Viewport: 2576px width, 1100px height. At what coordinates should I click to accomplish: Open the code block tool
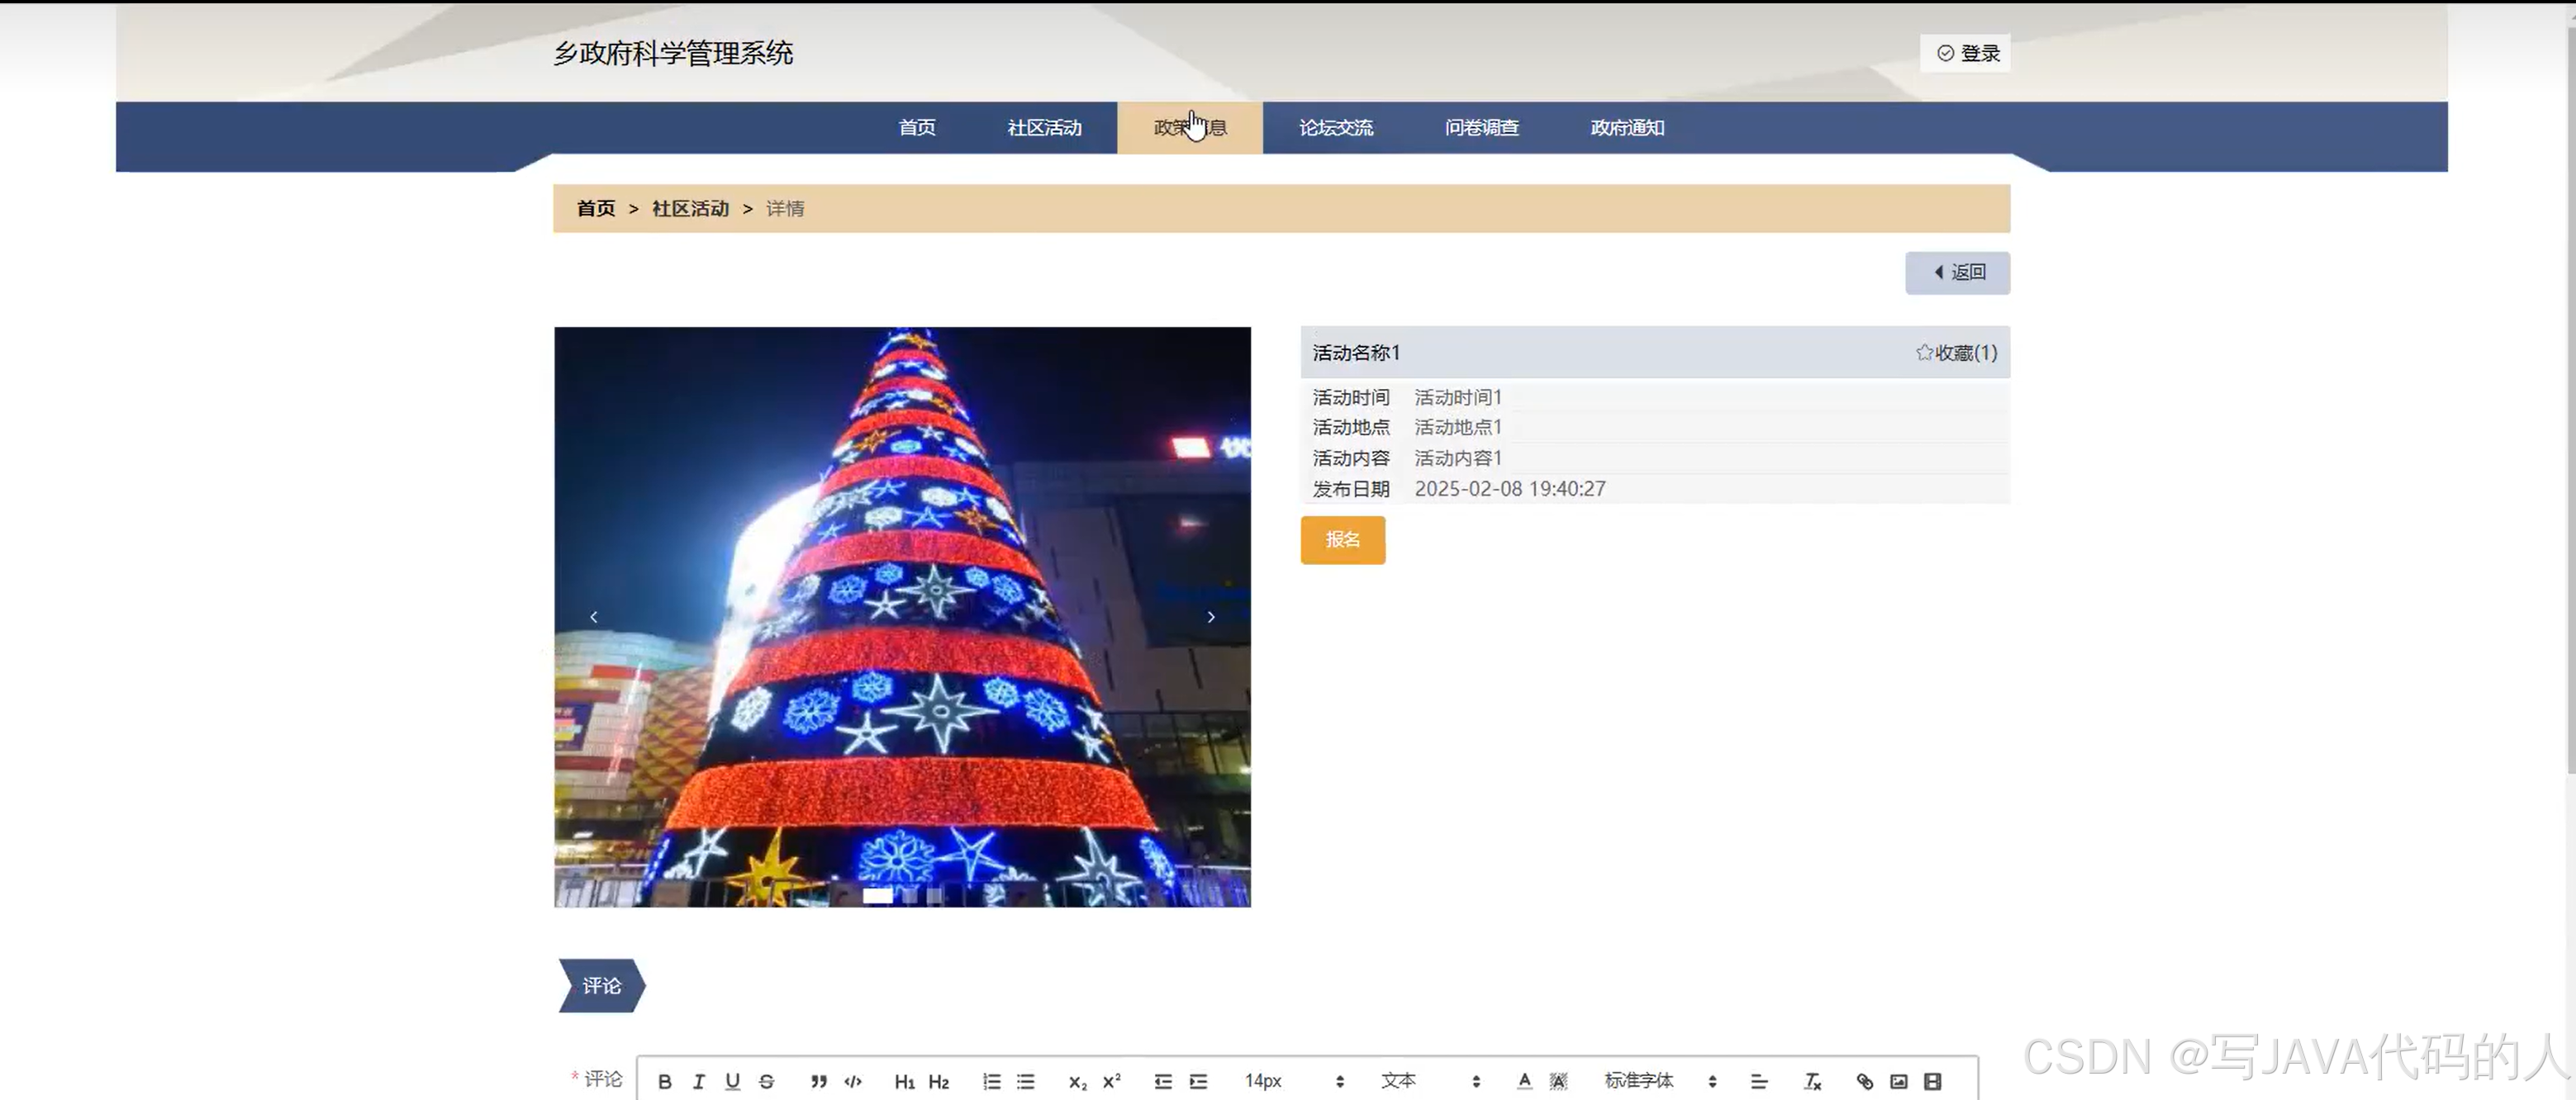(852, 1081)
